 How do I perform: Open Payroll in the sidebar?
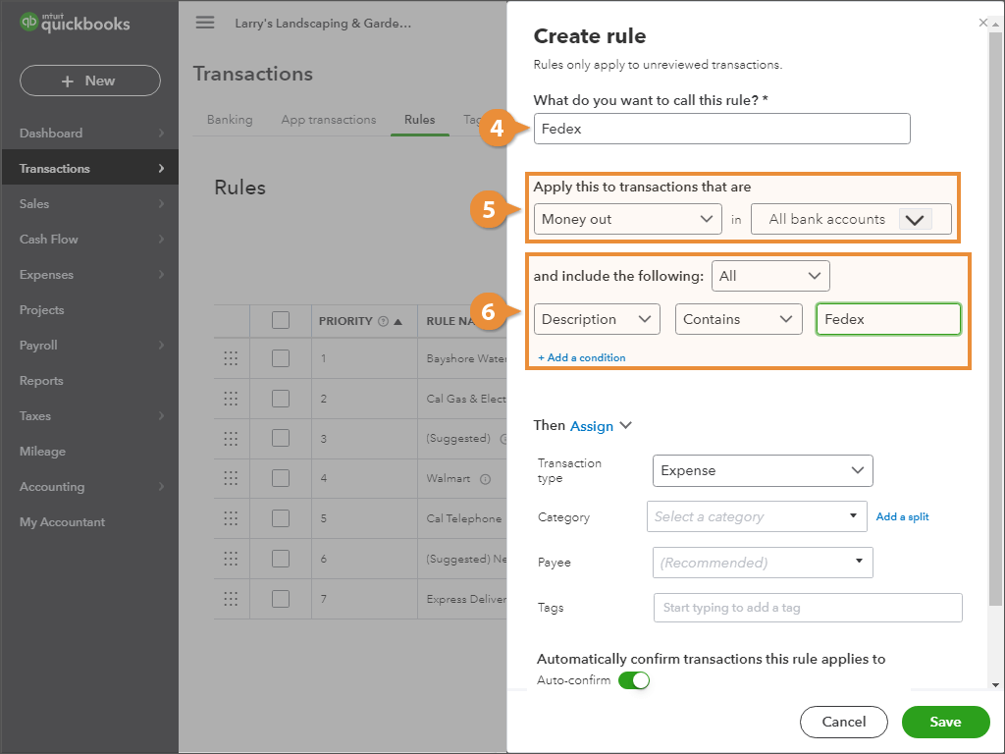point(90,345)
